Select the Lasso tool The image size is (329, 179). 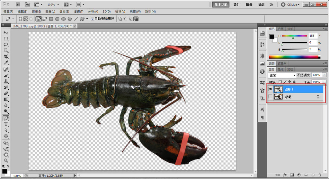coord(6,45)
